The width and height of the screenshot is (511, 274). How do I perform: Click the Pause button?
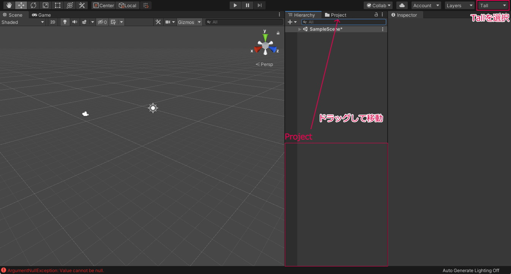[248, 5]
